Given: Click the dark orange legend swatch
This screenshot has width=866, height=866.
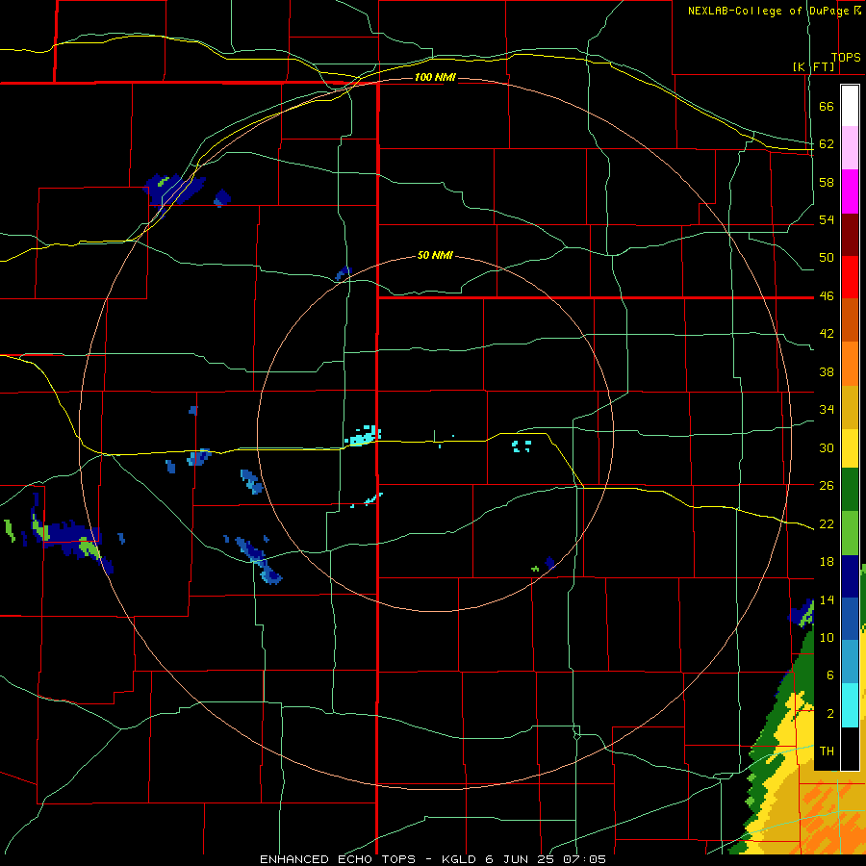Looking at the screenshot, I should coord(850,320).
